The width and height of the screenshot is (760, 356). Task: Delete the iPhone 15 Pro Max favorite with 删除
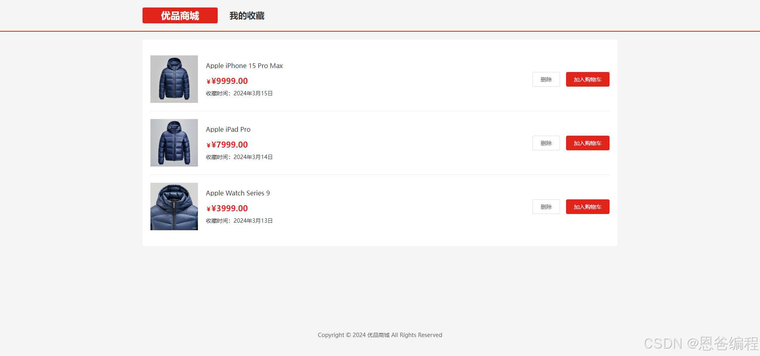click(546, 80)
